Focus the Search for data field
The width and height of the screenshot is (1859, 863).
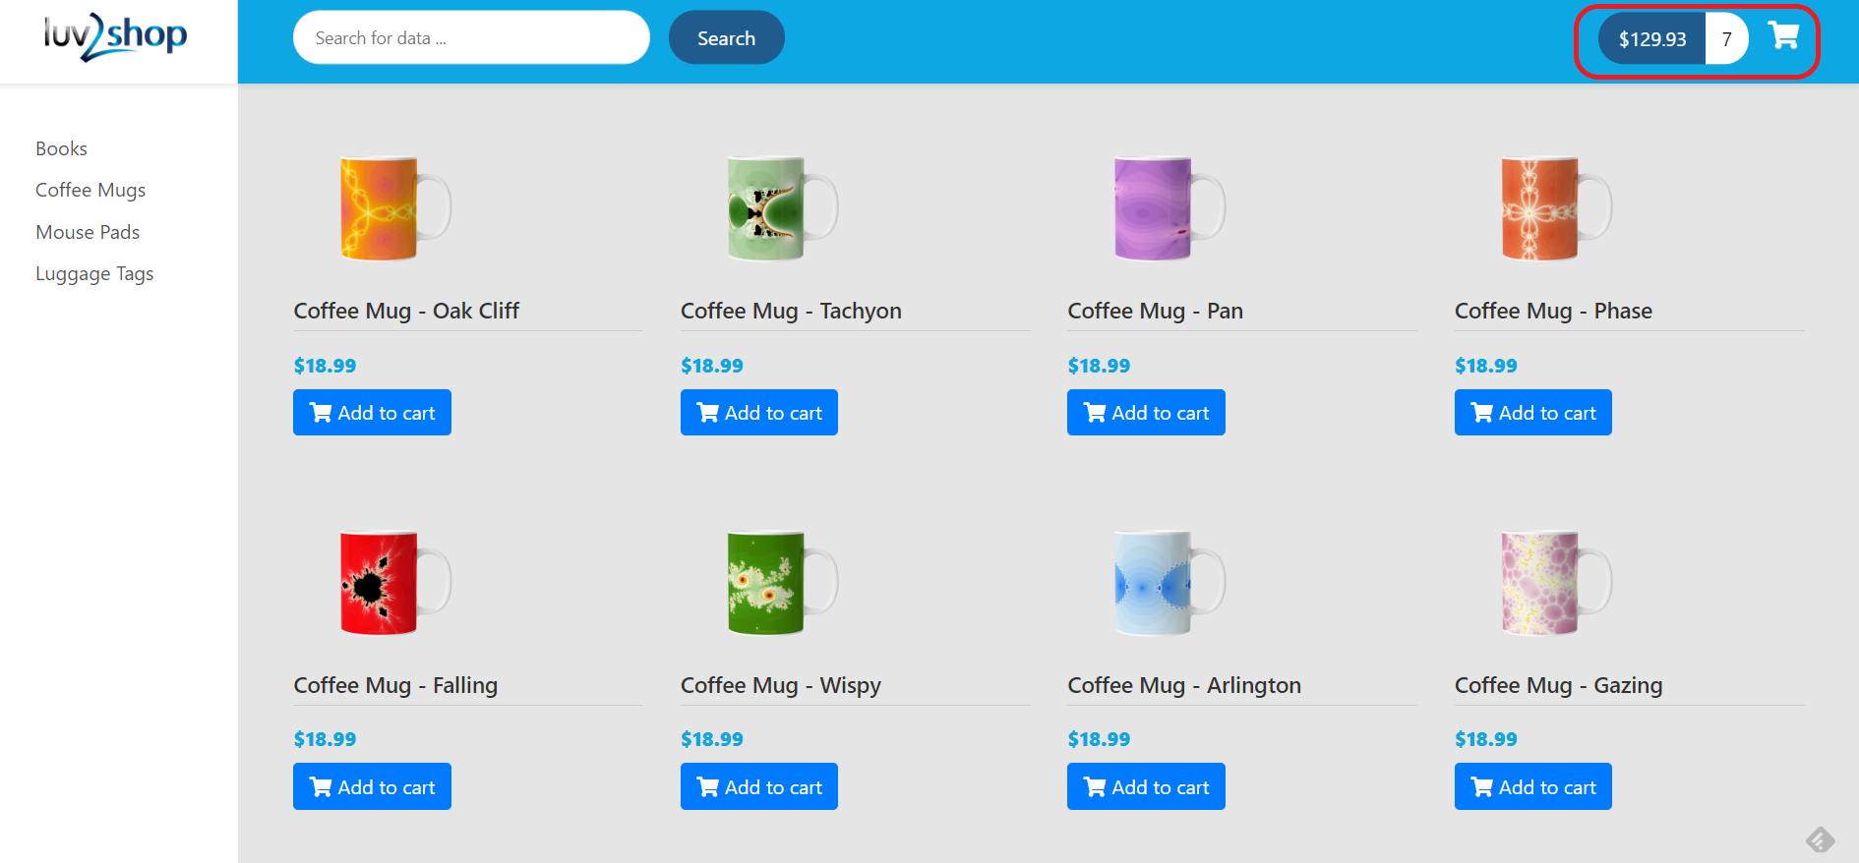471,37
